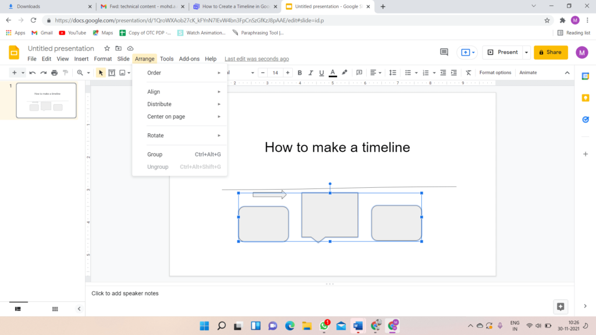Open the Line spacing icon
The width and height of the screenshot is (596, 335).
(x=393, y=73)
